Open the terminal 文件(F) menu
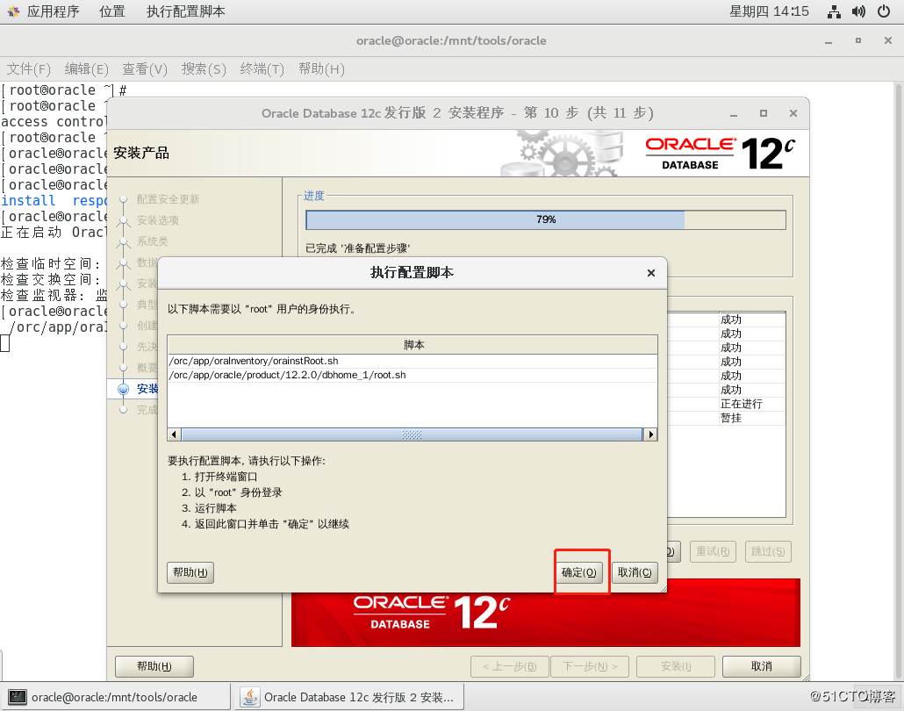904x711 pixels. pyautogui.click(x=28, y=69)
